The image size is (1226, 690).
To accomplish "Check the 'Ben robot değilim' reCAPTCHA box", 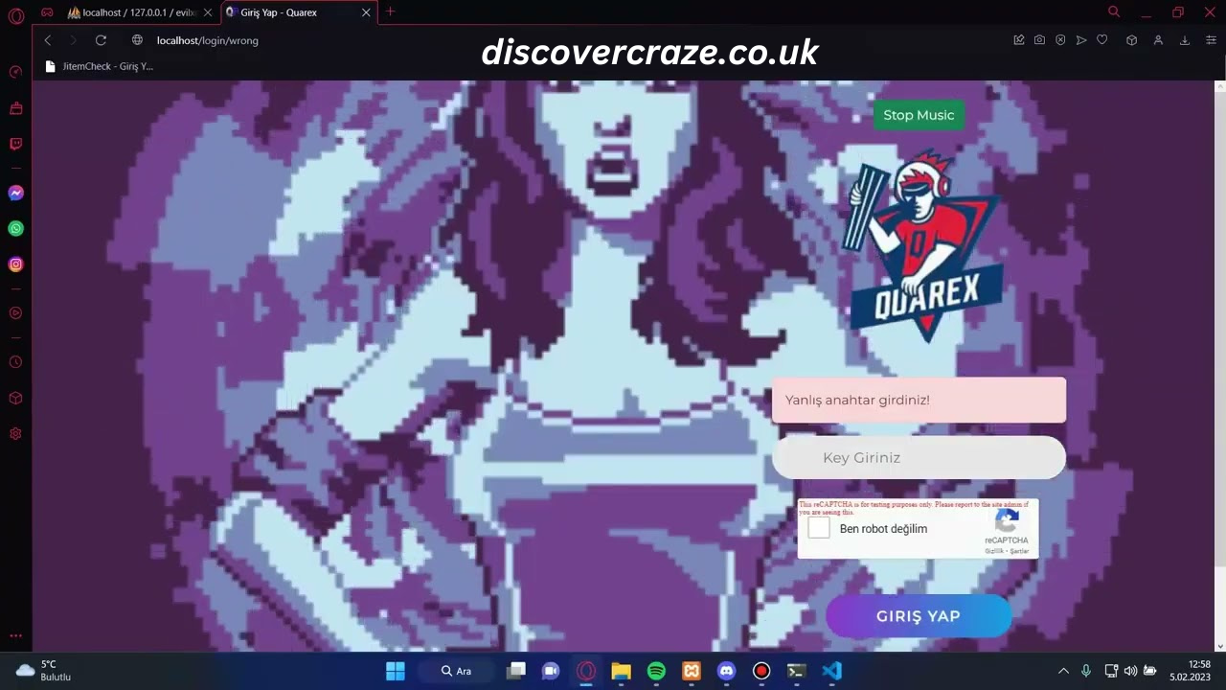I will click(819, 528).
